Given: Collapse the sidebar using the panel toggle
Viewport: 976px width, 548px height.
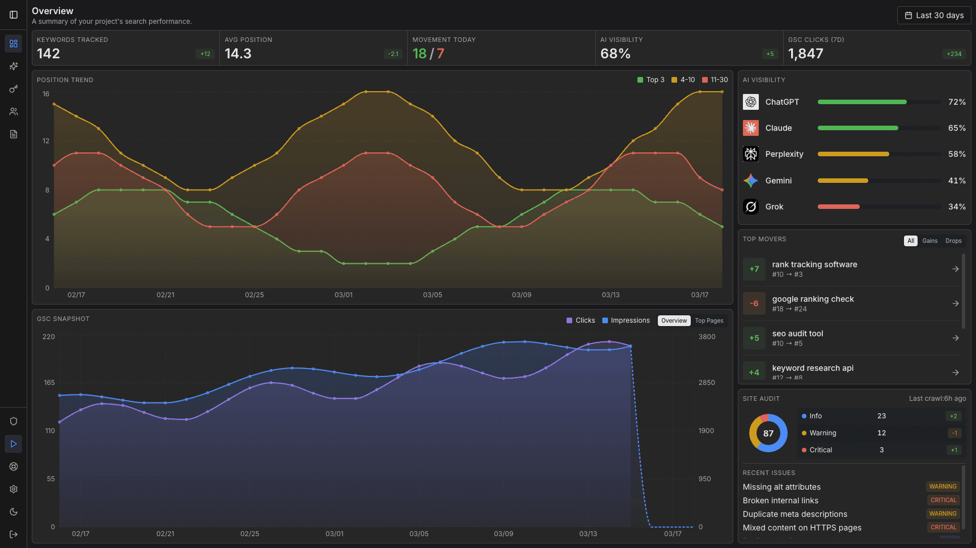Looking at the screenshot, I should [x=14, y=15].
